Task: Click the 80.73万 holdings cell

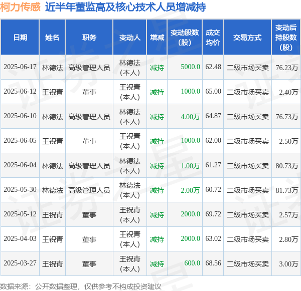Action: tap(287, 166)
